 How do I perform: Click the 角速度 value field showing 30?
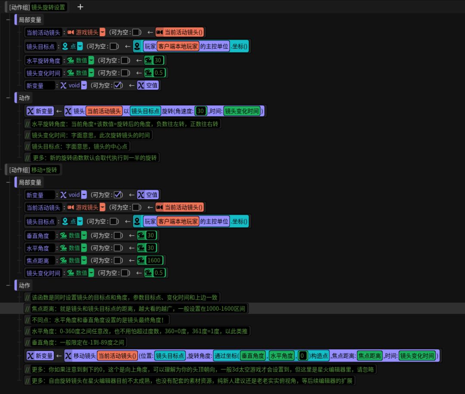[201, 111]
